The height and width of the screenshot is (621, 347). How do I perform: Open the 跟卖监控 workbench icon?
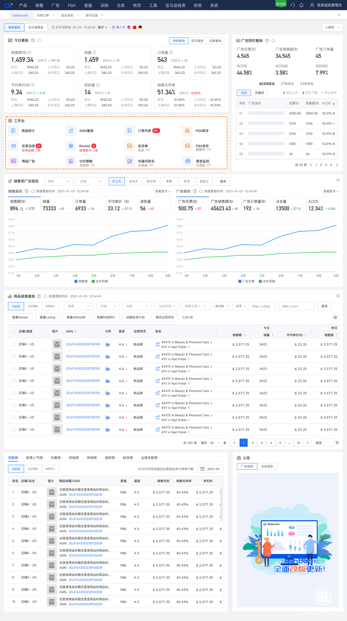(187, 161)
